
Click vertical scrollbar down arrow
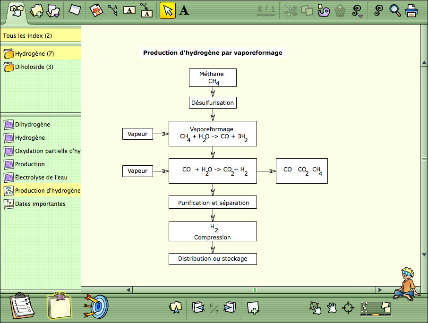tap(424, 254)
